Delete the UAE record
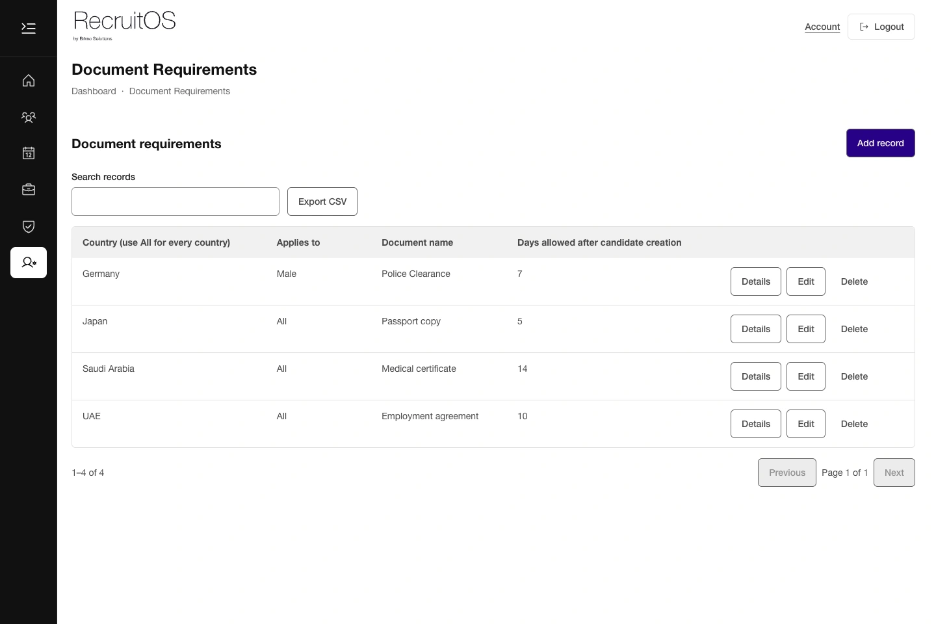 coord(854,424)
